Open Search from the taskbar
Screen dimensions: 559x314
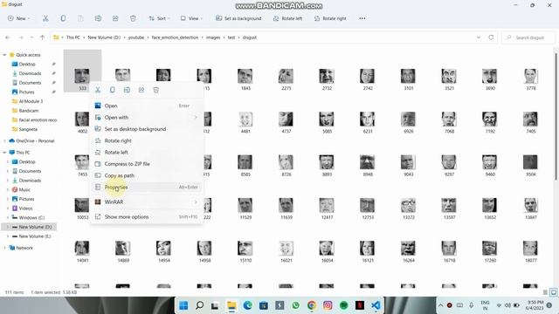(200, 305)
